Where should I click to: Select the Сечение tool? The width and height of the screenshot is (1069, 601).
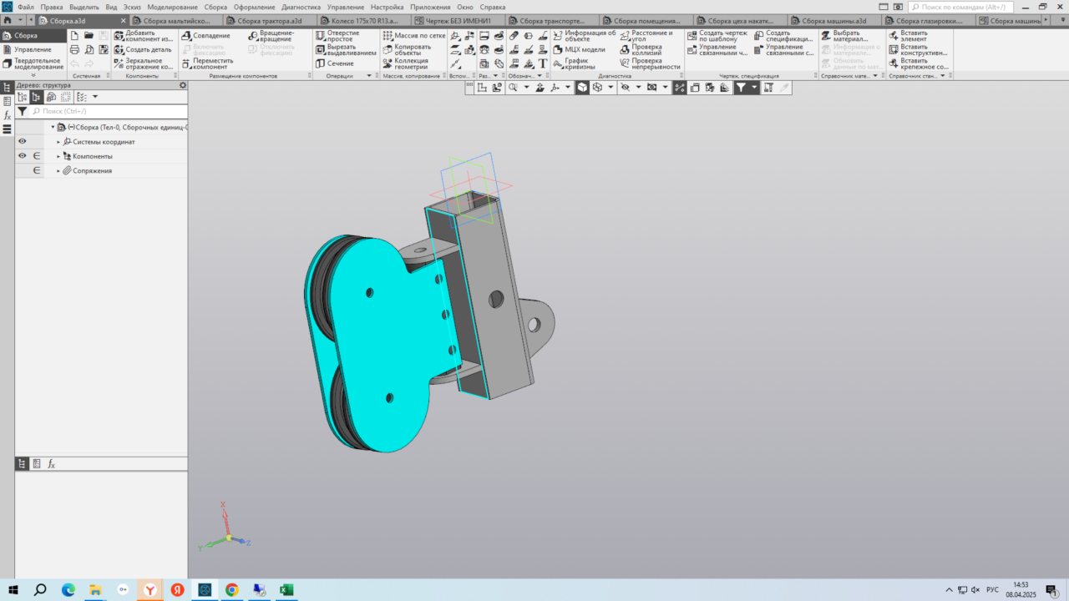(335, 63)
